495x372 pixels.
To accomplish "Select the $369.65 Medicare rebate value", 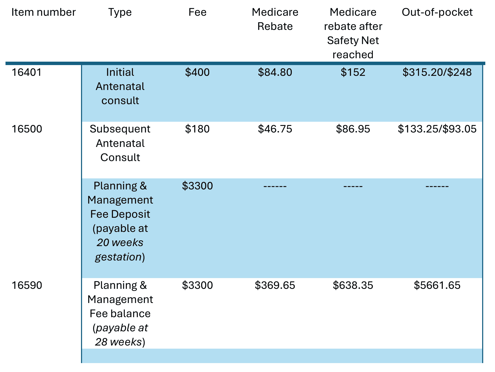I will click(x=275, y=285).
